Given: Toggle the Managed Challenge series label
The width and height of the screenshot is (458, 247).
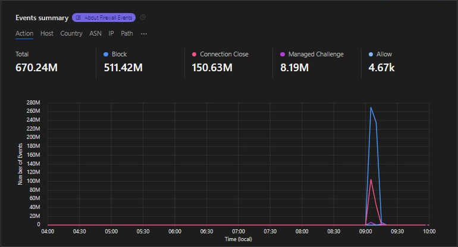Looking at the screenshot, I should (x=316, y=54).
